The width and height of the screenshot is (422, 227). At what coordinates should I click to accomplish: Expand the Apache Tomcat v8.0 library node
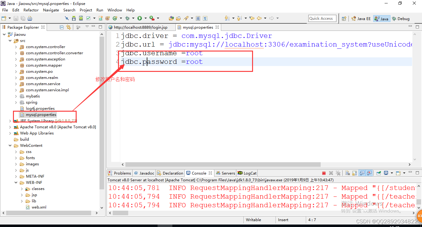[x=10, y=127]
